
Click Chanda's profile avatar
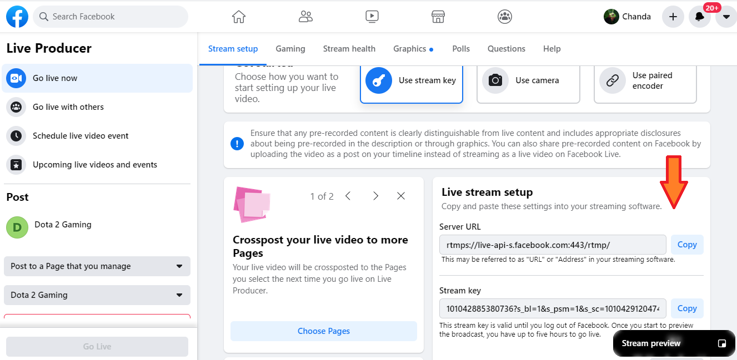pos(611,17)
